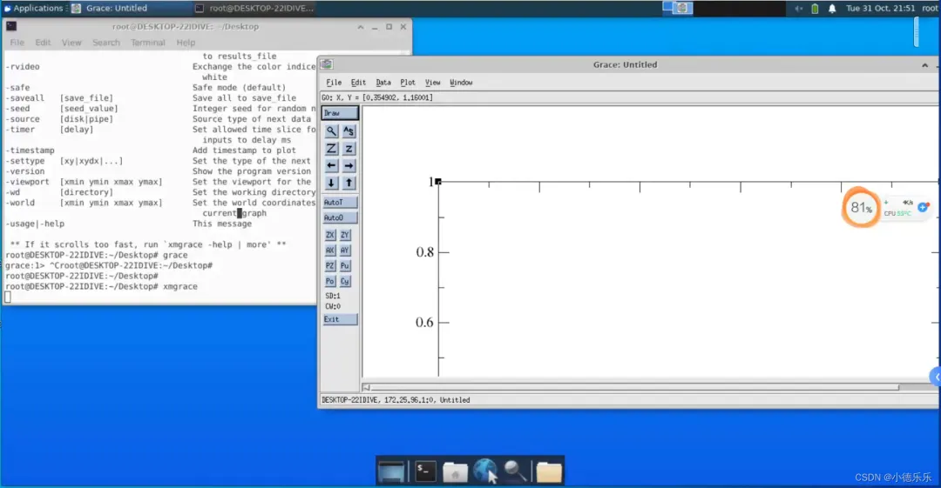This screenshot has height=488, width=941.
Task: Open application finder magnifier in dock
Action: (x=516, y=471)
